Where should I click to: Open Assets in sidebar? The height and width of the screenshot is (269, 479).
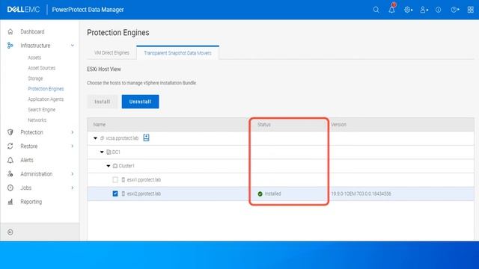[x=34, y=58]
